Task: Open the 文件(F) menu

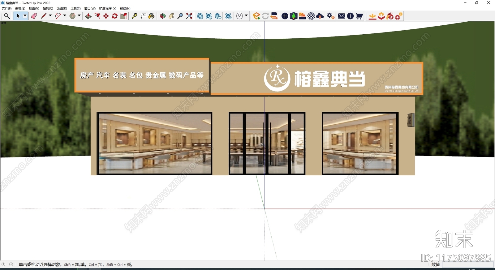Action: click(6, 8)
